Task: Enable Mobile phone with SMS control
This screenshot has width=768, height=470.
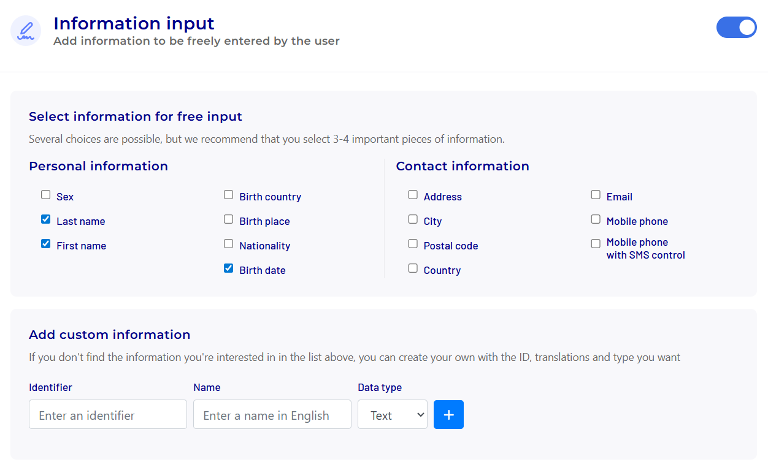Action: [x=596, y=244]
